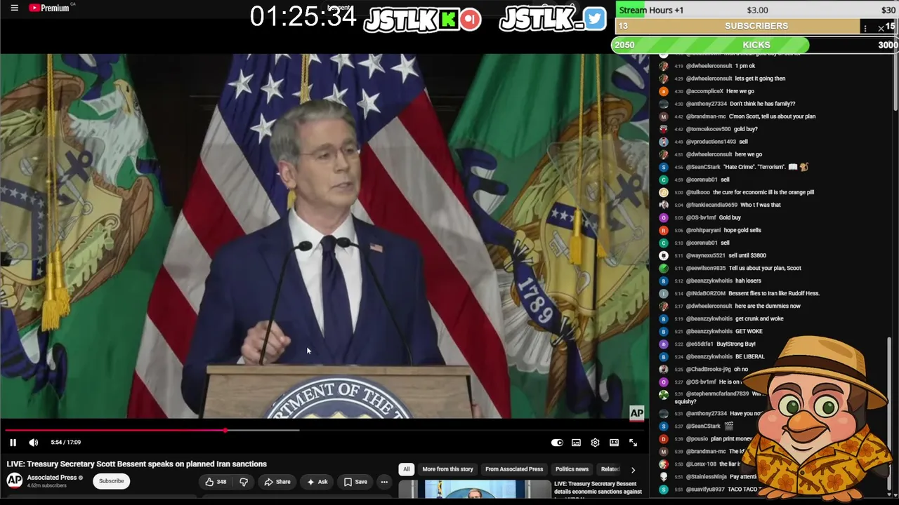Viewport: 899px width, 505px height.
Task: Click the video title about Iran sanctions
Action: (137, 464)
